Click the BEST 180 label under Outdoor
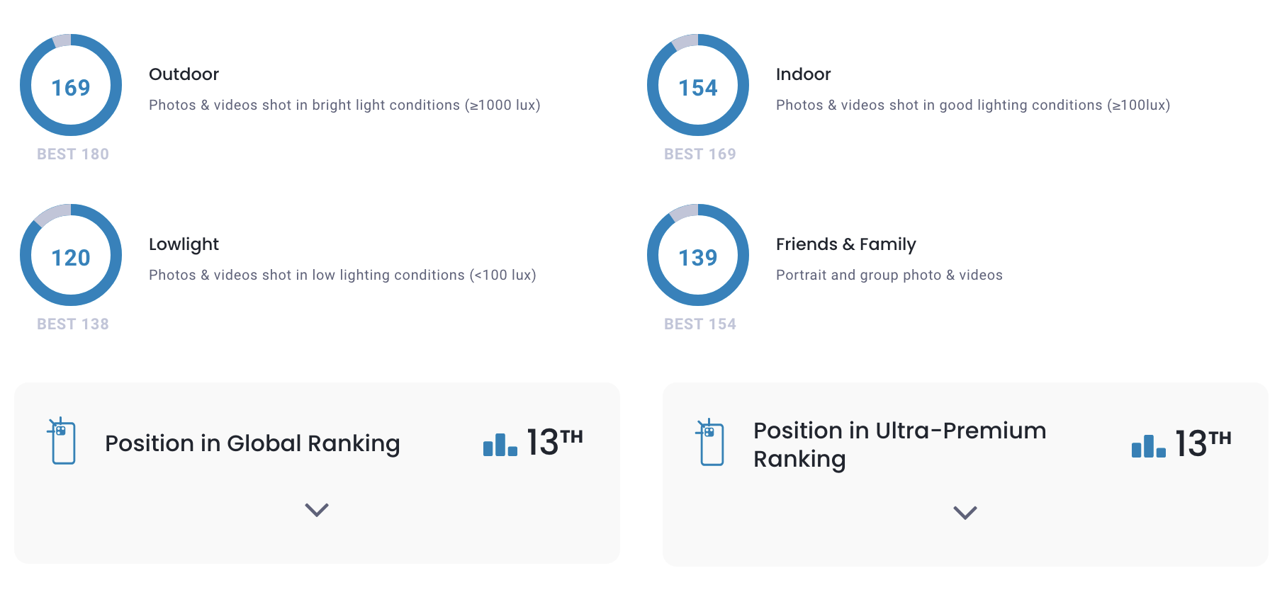This screenshot has width=1287, height=602. click(73, 154)
